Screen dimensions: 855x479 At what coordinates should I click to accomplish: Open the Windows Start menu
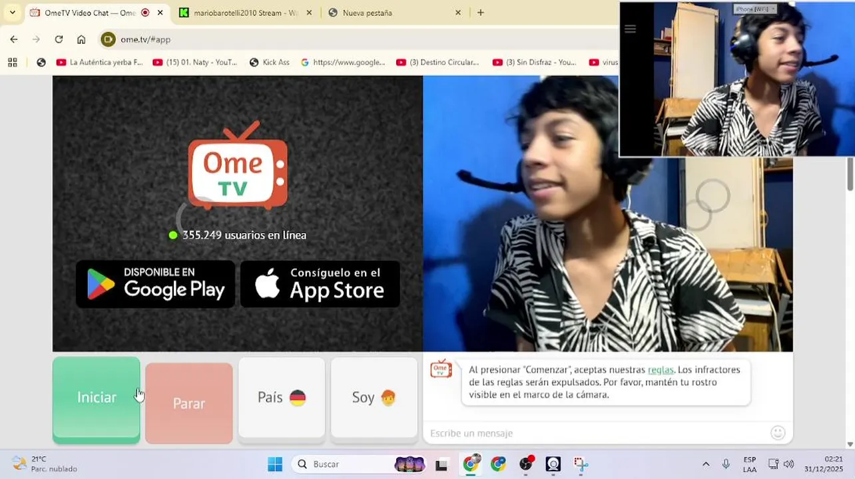click(x=274, y=464)
